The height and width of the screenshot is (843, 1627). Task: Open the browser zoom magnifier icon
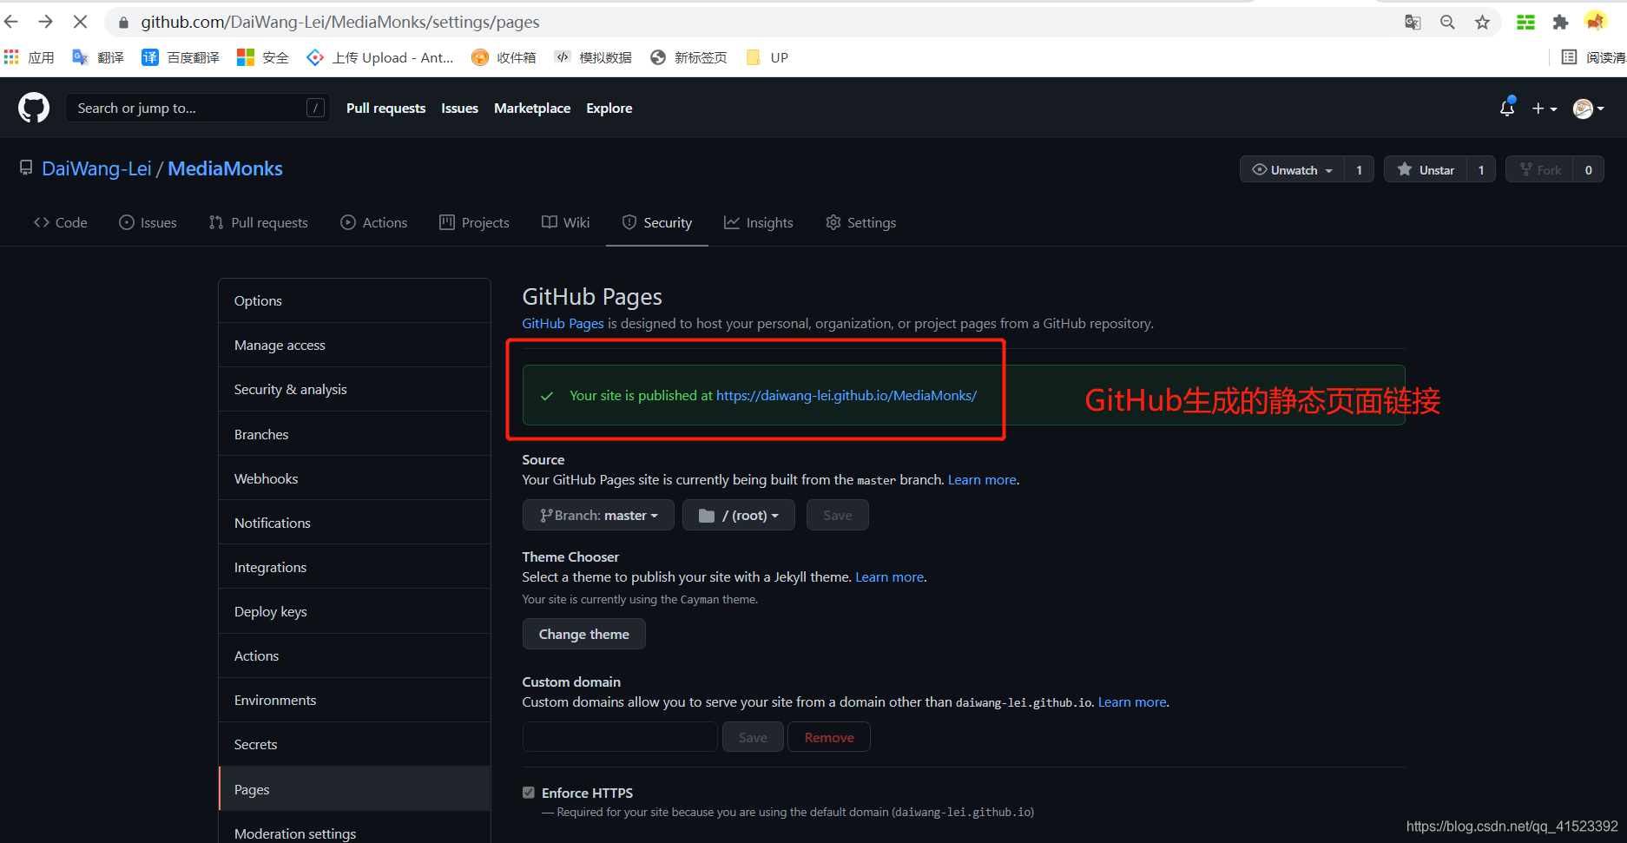tap(1447, 23)
